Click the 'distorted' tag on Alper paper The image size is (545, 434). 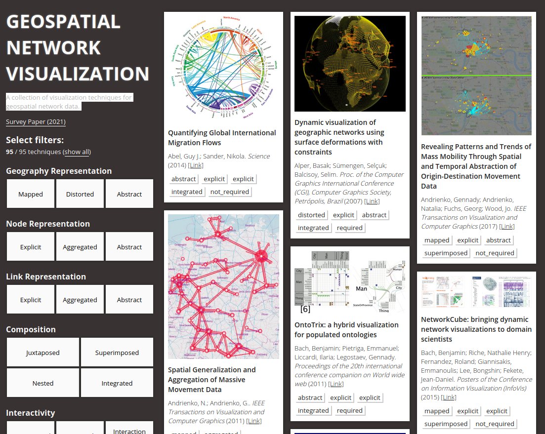(x=311, y=215)
